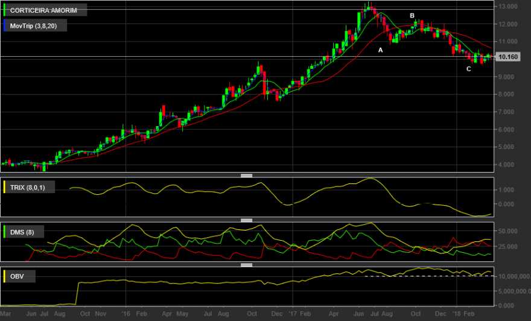Image resolution: width=531 pixels, height=321 pixels.
Task: Click the blue color marker beside MovTrip
Action: 4,26
